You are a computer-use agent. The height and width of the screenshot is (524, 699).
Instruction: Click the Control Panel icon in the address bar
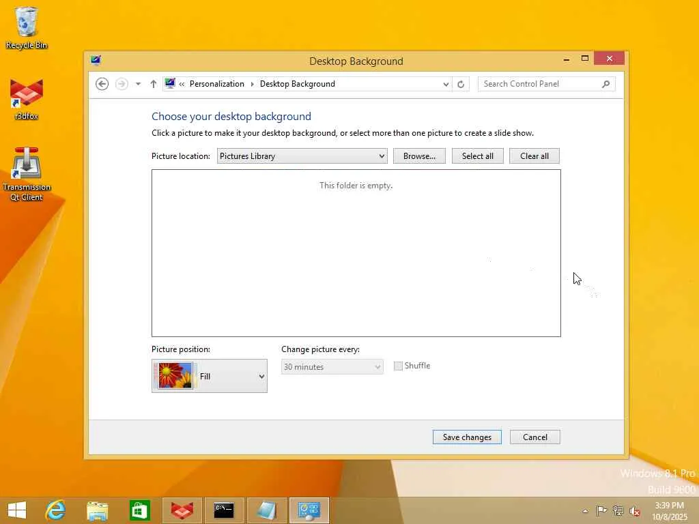(170, 83)
